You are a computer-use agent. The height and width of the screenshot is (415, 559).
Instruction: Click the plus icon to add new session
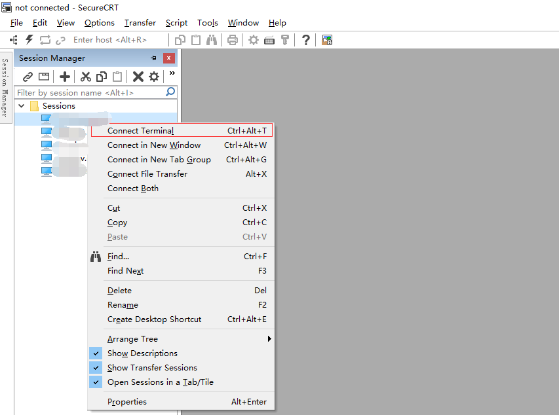pyautogui.click(x=65, y=77)
